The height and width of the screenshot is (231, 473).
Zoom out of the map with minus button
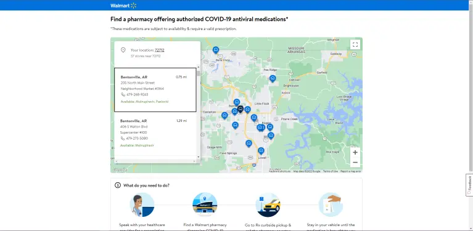(355, 163)
